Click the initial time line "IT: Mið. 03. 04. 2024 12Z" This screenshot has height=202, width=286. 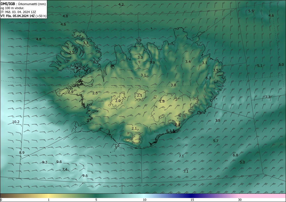coord(18,12)
